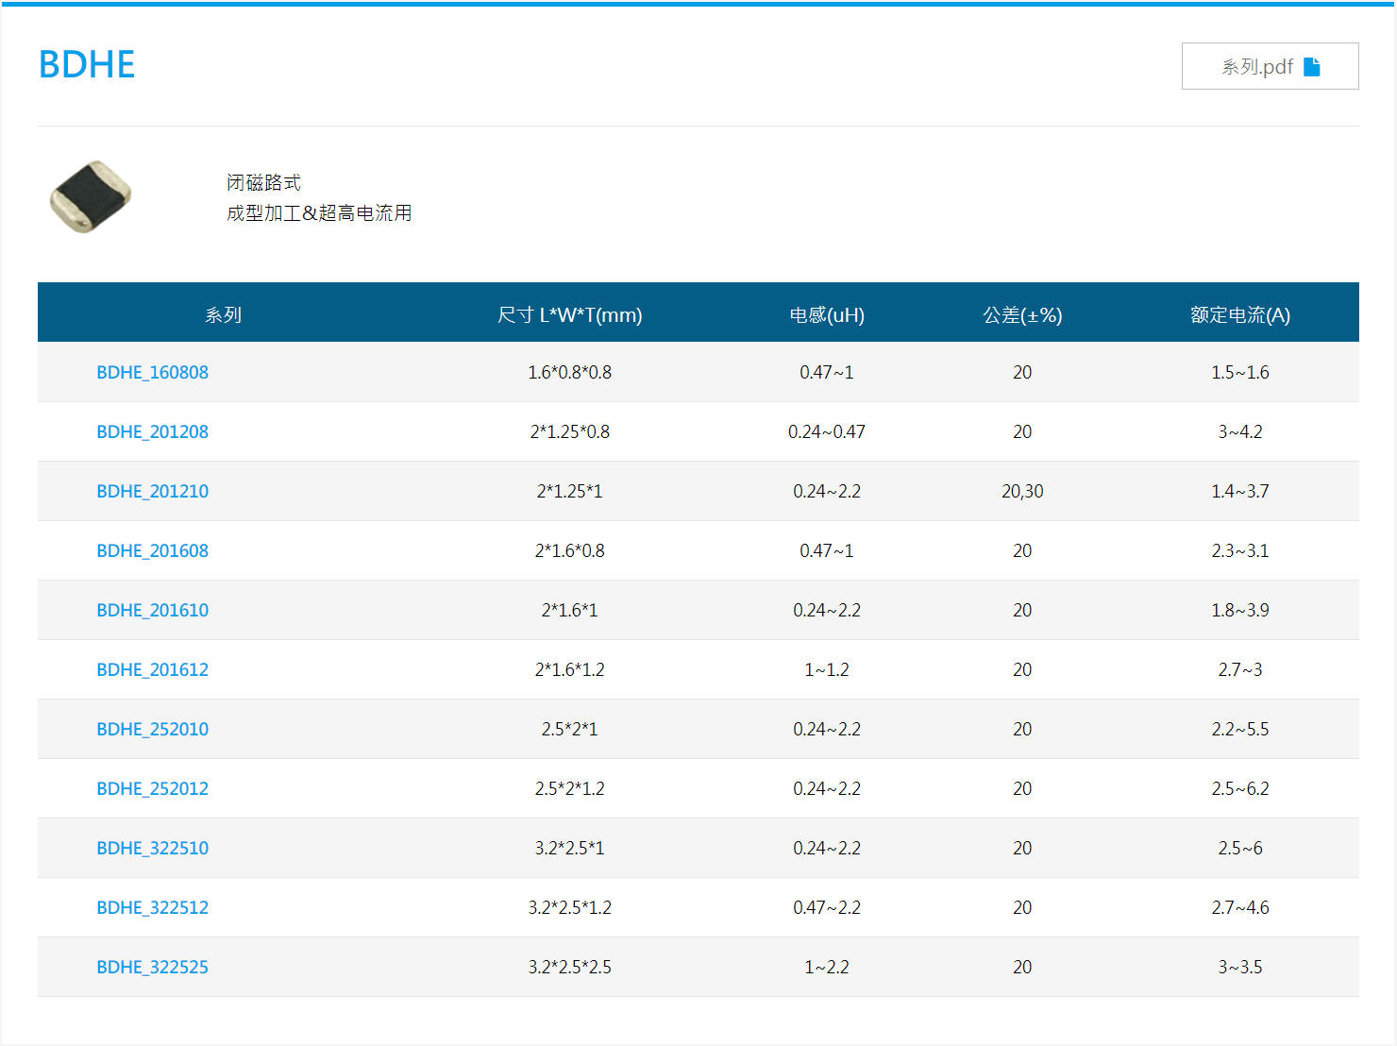Click the 公差(±%) column header
The height and width of the screenshot is (1046, 1397).
1022,314
